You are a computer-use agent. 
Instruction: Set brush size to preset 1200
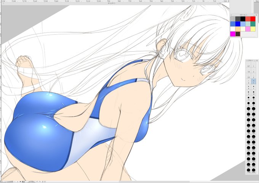tap(248, 166)
